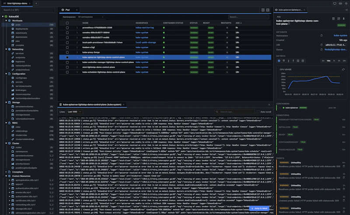Image resolution: width=350 pixels, height=215 pixels.
Task: Set metrics range to 24h
Action: 344,61
